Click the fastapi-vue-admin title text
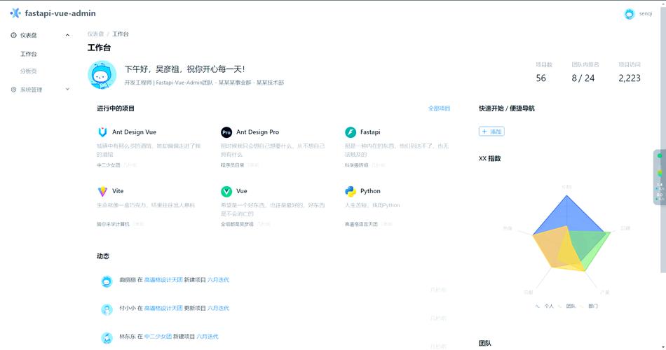This screenshot has height=350, width=666. (60, 13)
